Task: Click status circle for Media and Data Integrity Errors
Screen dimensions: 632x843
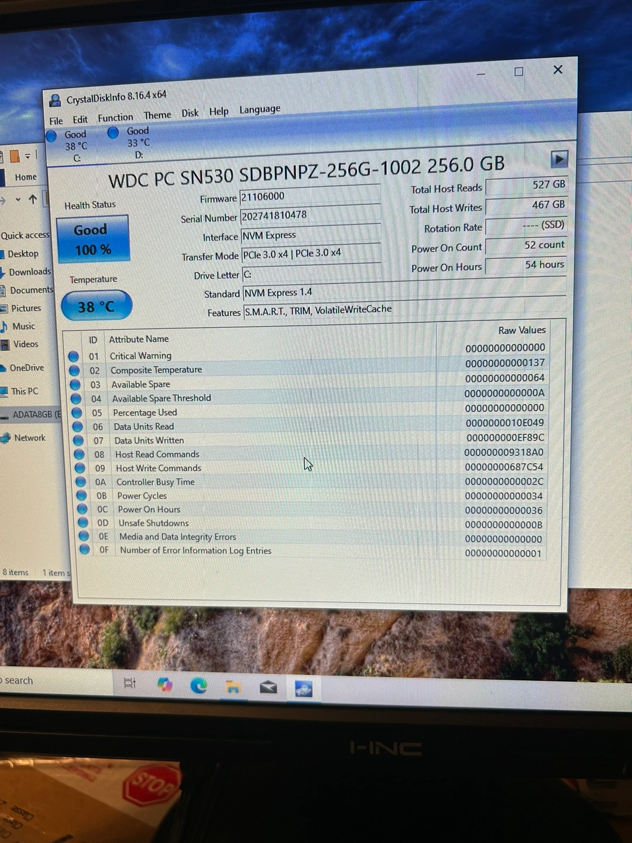Action: coord(83,536)
